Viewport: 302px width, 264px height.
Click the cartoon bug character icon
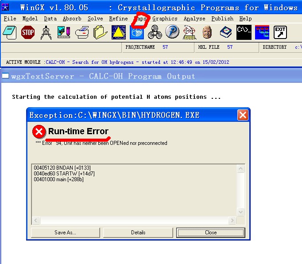pyautogui.click(x=190, y=32)
